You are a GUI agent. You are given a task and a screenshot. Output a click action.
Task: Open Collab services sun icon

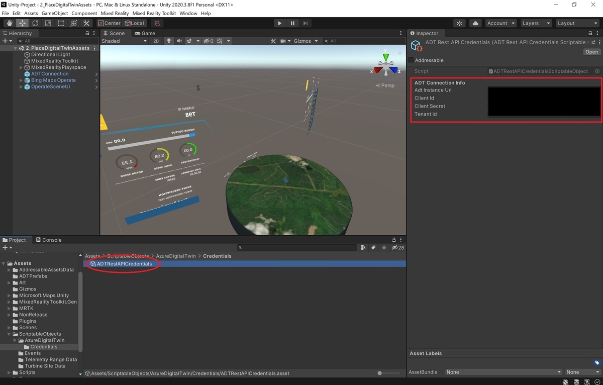[x=459, y=23]
